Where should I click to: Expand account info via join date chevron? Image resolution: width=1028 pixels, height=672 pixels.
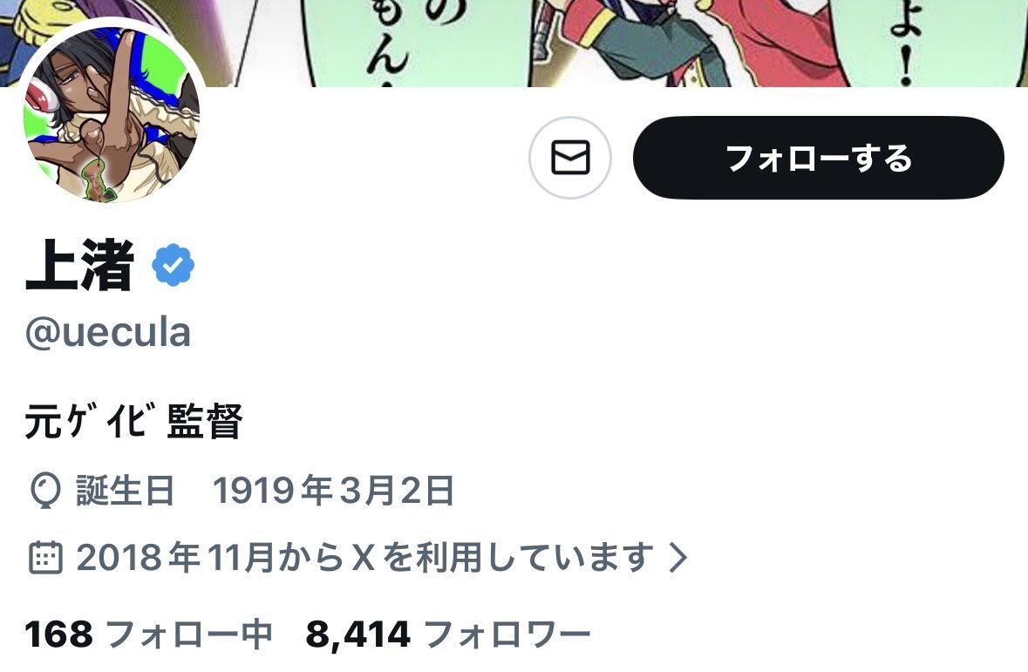point(677,557)
